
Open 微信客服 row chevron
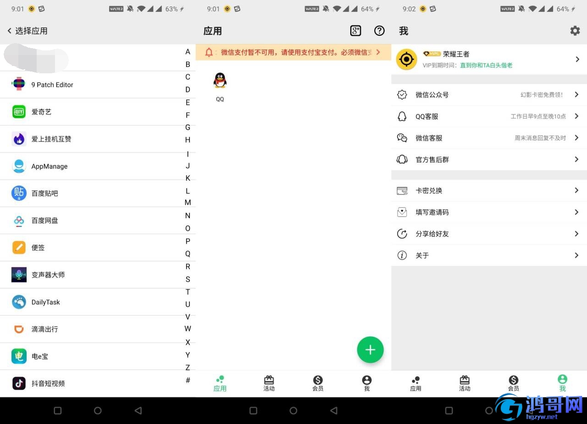click(577, 138)
